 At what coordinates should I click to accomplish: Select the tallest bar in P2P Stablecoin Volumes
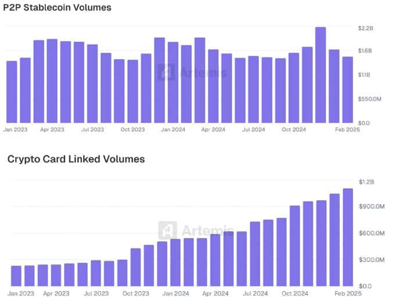pyautogui.click(x=320, y=75)
